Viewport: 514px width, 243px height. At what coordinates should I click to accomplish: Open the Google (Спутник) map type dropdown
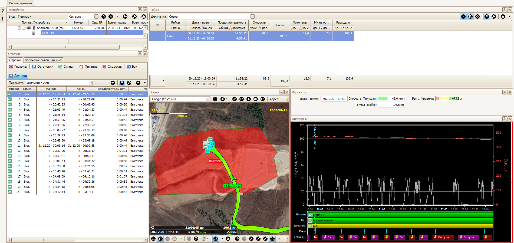(208, 99)
